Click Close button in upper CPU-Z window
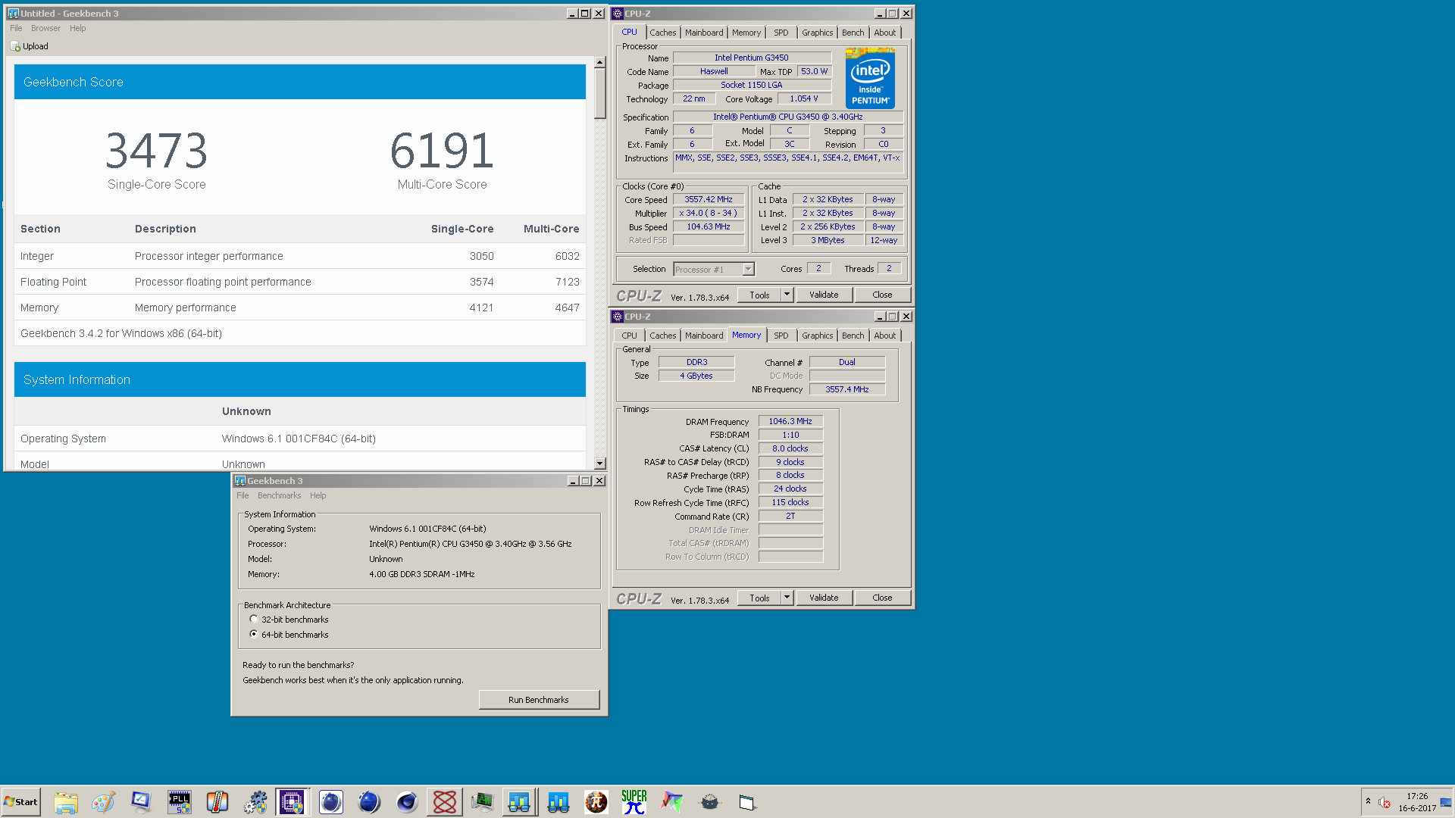 882,295
